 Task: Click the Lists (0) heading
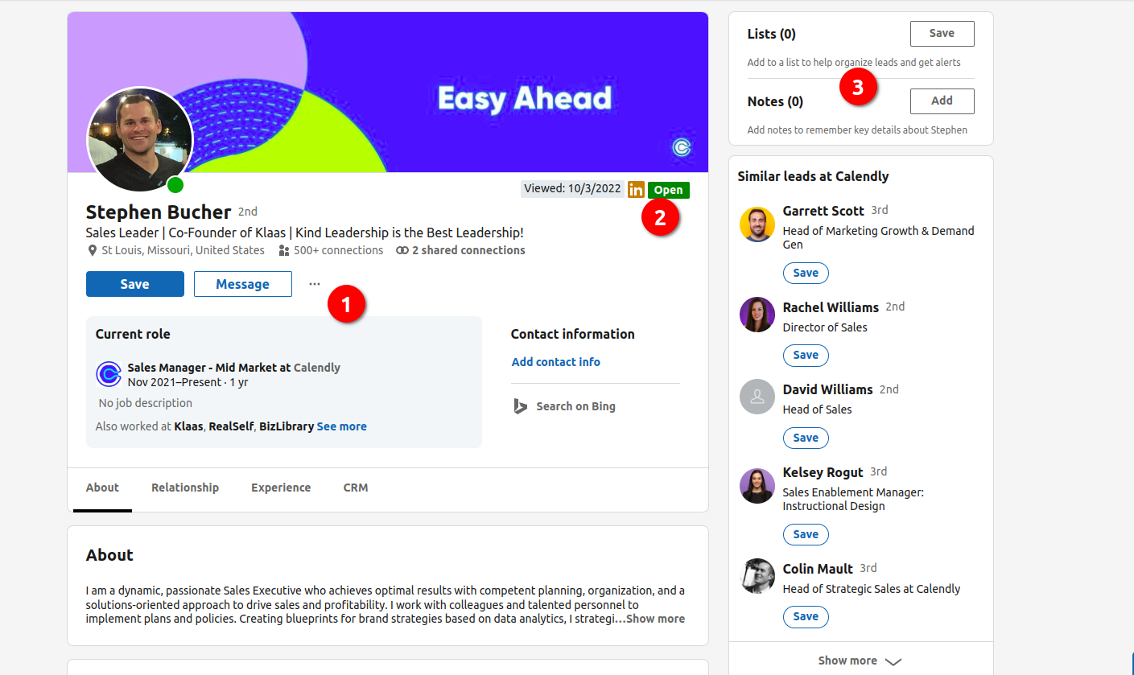coord(771,34)
